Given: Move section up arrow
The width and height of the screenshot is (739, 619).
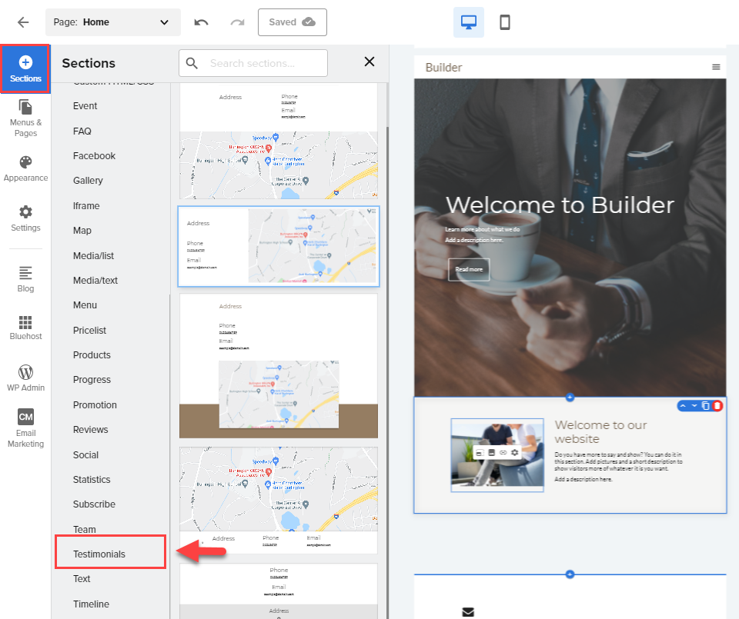Looking at the screenshot, I should tap(683, 406).
